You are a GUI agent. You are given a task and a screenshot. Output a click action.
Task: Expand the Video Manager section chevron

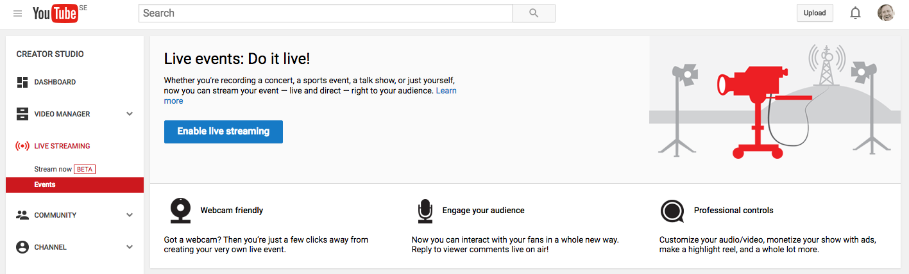[x=130, y=114]
